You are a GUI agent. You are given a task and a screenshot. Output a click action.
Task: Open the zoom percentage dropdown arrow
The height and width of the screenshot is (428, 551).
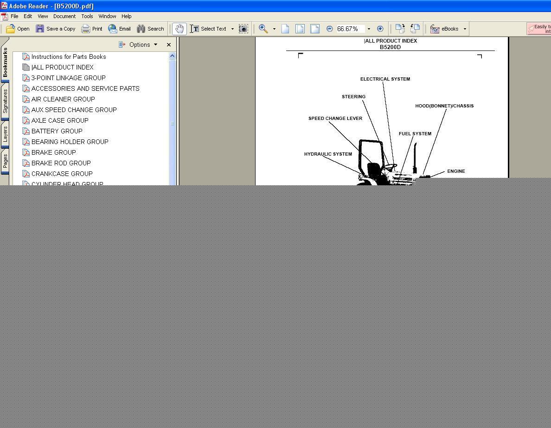(369, 29)
